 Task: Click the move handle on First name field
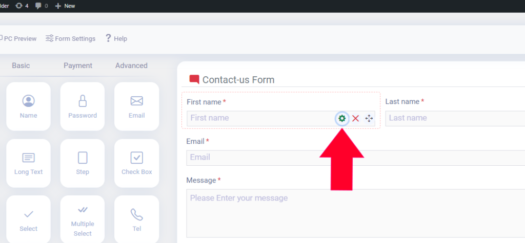coord(369,118)
